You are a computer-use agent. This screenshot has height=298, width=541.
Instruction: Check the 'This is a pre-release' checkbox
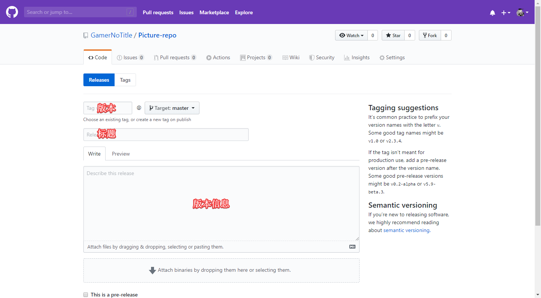pos(86,295)
